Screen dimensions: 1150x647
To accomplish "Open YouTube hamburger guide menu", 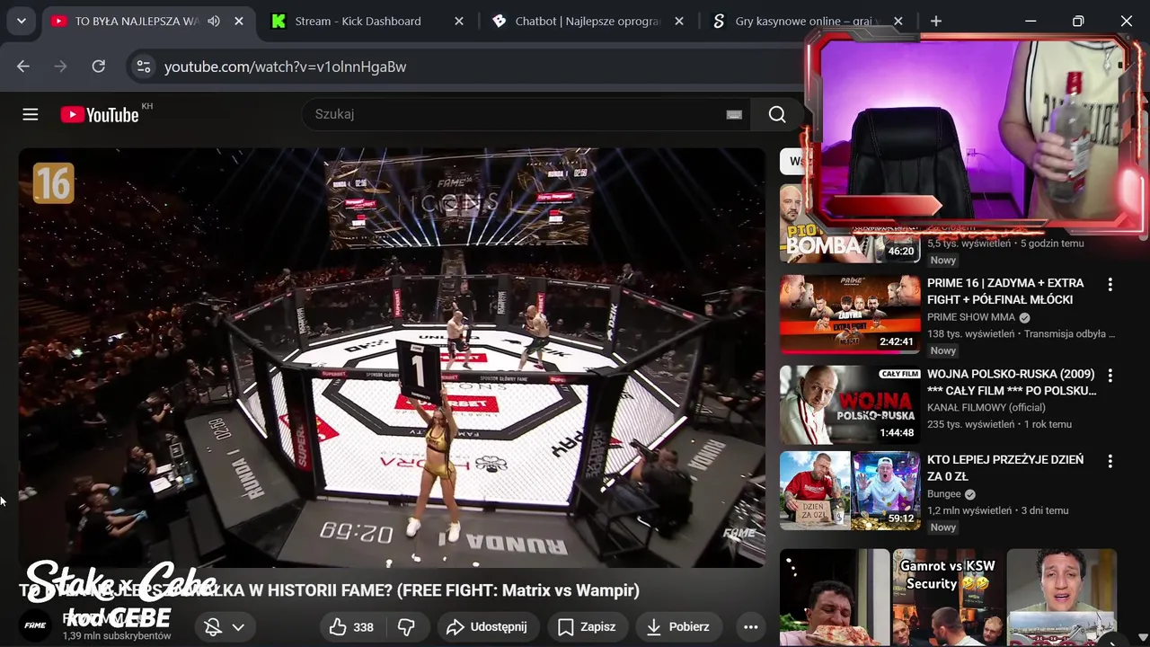I will click(31, 114).
